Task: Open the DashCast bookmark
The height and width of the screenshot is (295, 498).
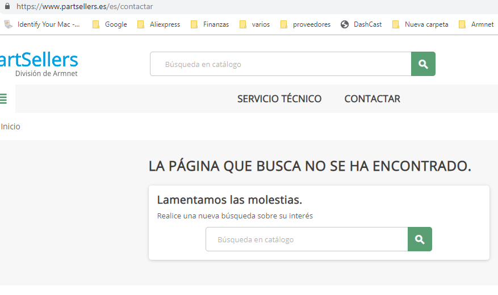Action: pos(361,24)
